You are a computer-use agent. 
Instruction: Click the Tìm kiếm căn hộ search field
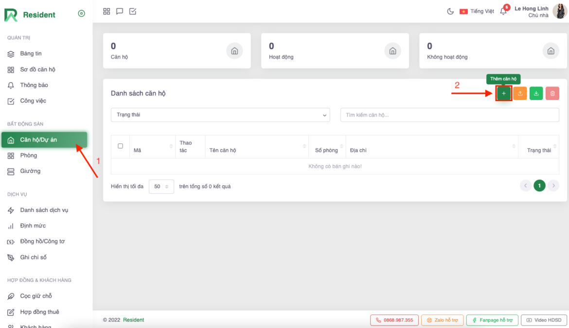coord(449,115)
